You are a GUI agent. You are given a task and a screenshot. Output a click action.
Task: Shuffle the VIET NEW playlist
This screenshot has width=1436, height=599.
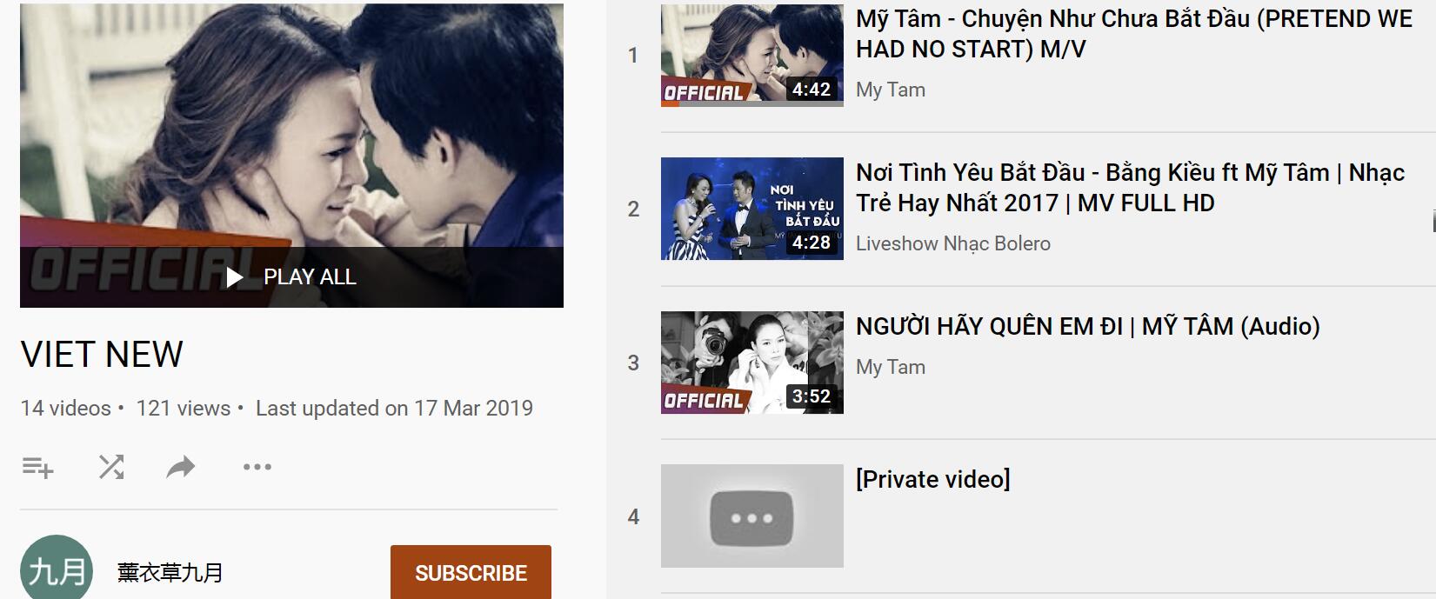click(111, 467)
